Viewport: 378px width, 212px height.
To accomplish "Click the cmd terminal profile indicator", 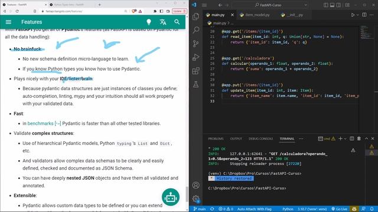I will [x=327, y=139].
